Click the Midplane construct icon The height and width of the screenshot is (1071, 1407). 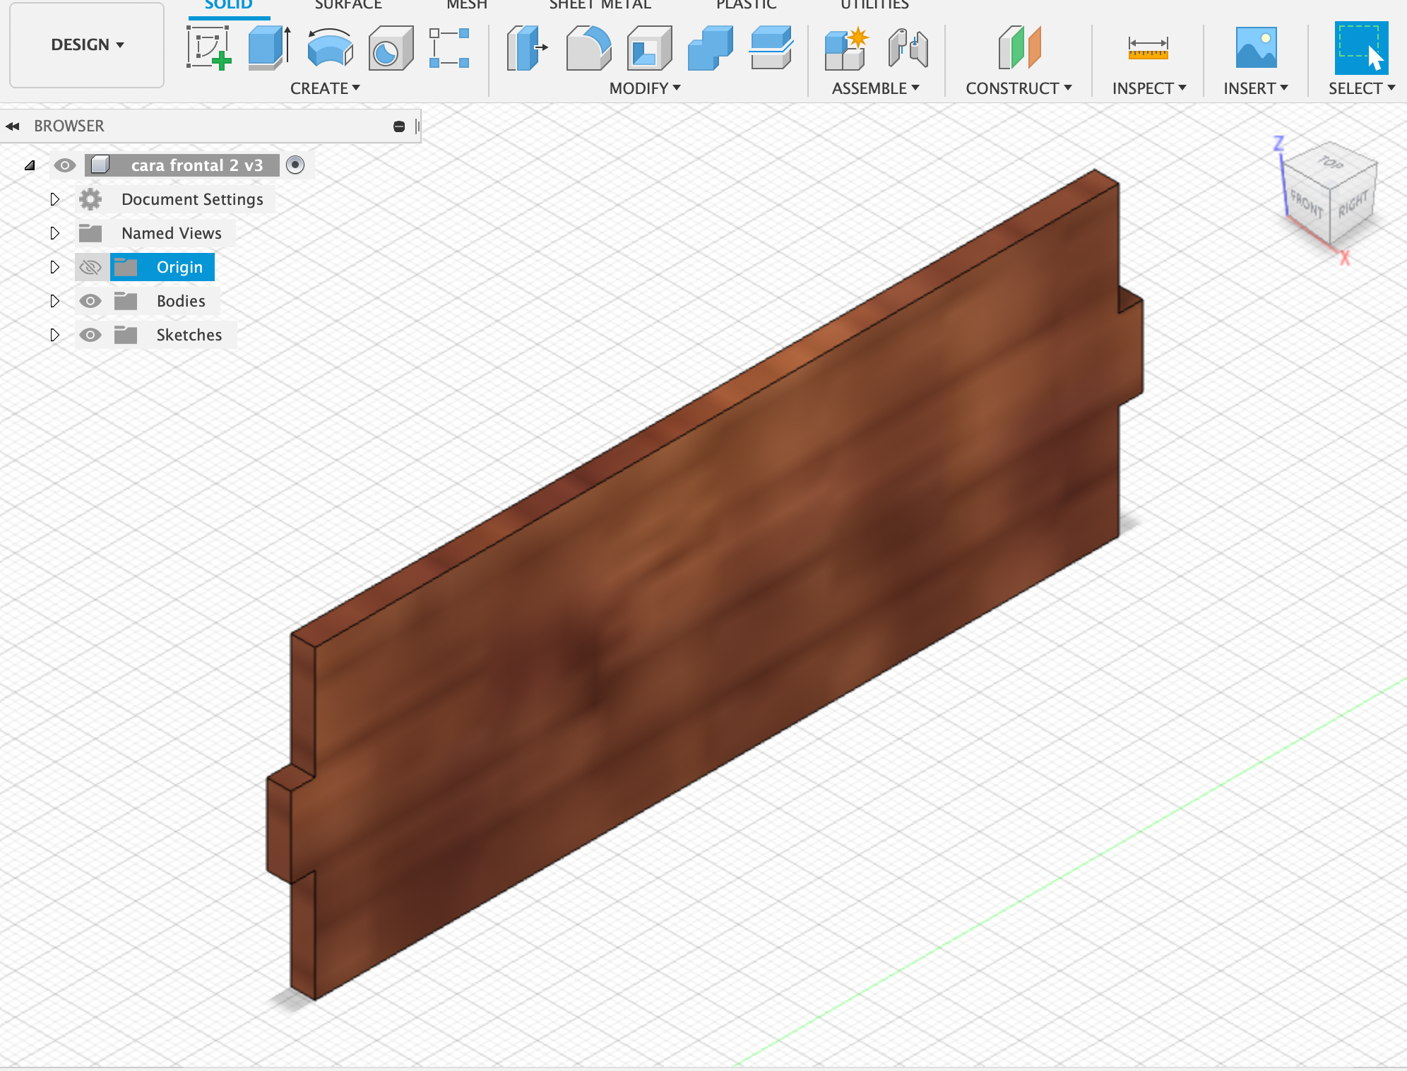1019,48
